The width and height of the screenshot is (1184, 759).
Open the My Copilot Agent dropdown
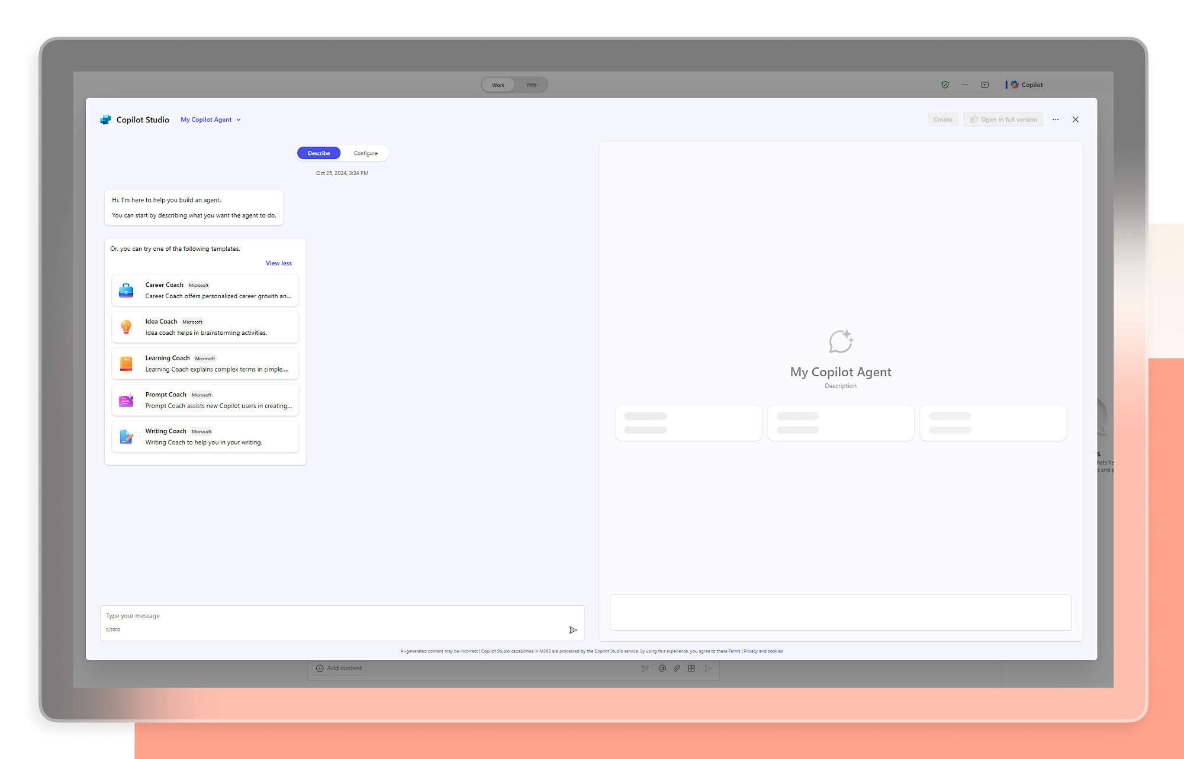tap(211, 119)
